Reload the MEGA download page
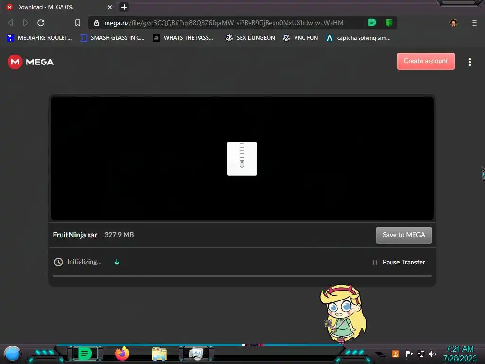 [41, 23]
